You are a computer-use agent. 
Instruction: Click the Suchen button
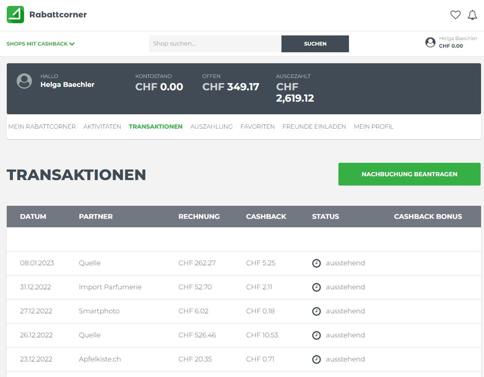click(315, 44)
